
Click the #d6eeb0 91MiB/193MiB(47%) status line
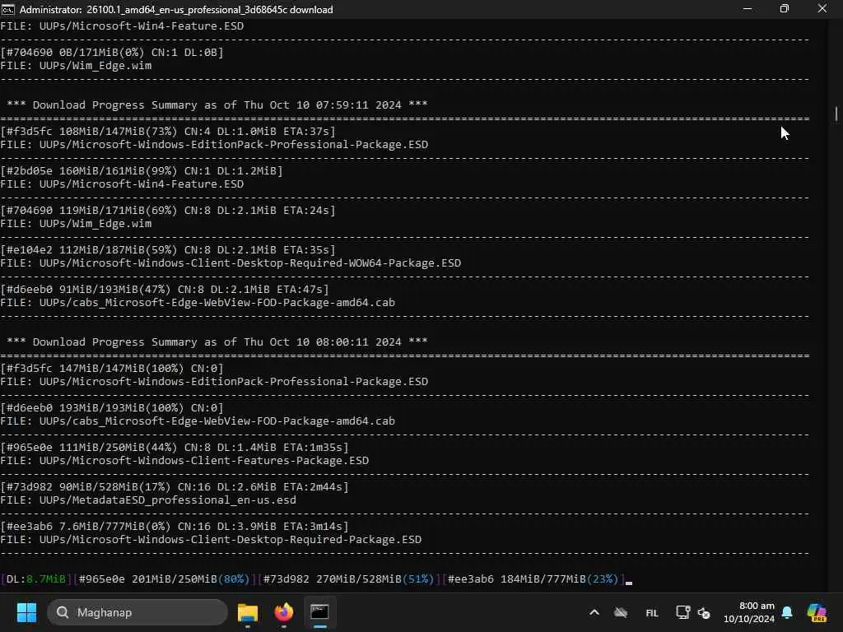point(165,289)
